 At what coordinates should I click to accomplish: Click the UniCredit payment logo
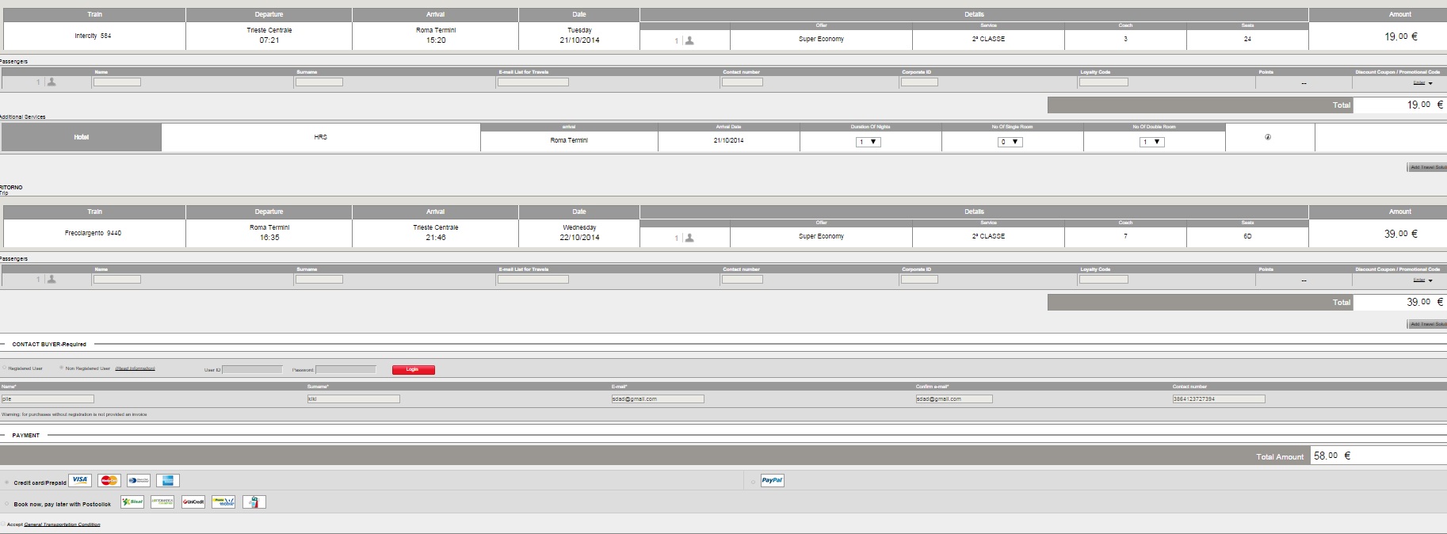(x=193, y=502)
